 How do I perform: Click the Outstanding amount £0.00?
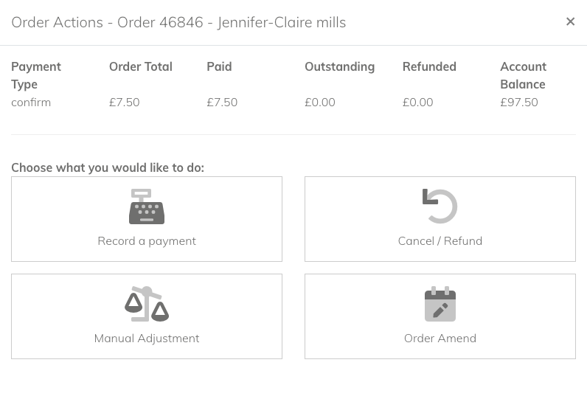(320, 103)
